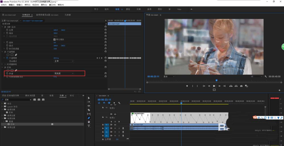Click the Add Marker button in Program monitor
Screen dimensions: 284x146
[x=187, y=86]
